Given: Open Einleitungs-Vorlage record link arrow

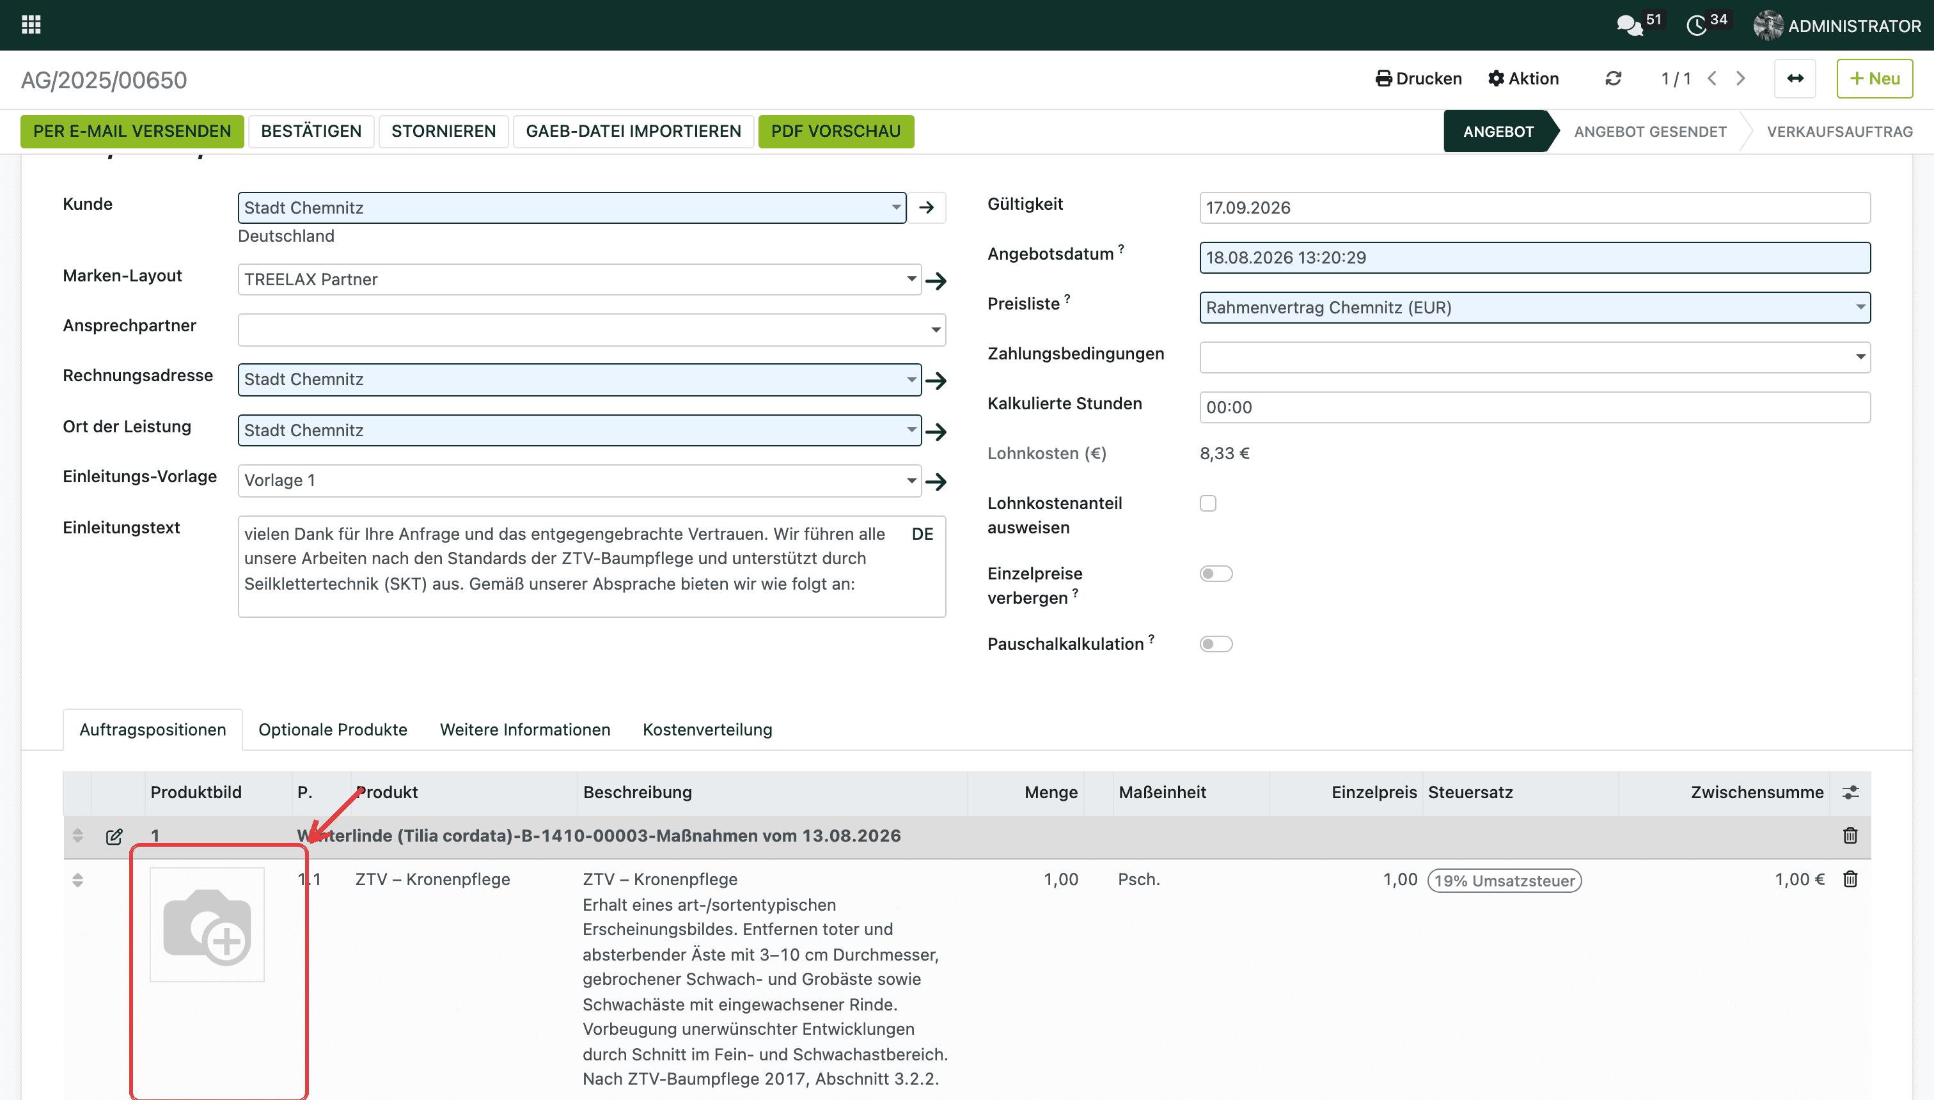Looking at the screenshot, I should point(936,482).
